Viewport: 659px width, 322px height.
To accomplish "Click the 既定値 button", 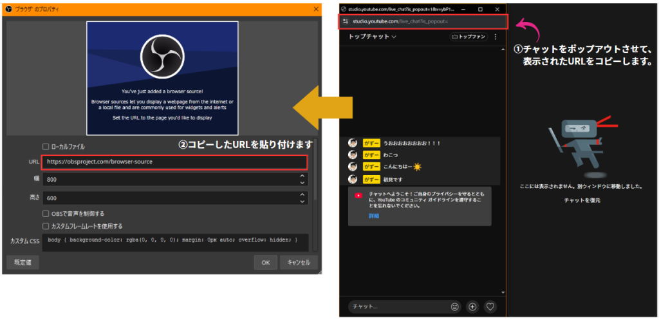I will pos(23,262).
